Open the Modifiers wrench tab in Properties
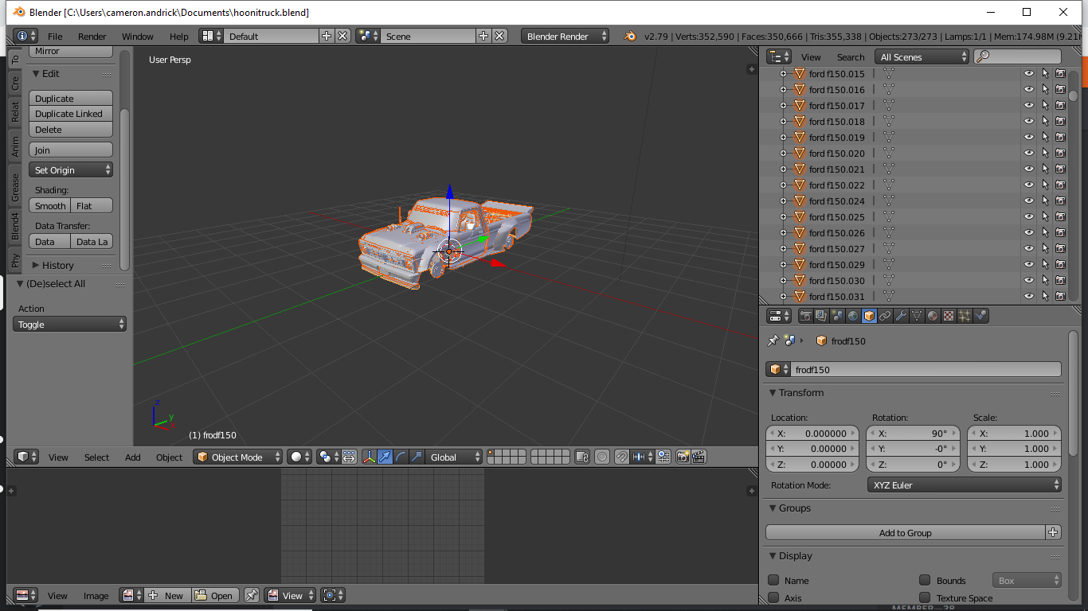1088x611 pixels. [901, 316]
